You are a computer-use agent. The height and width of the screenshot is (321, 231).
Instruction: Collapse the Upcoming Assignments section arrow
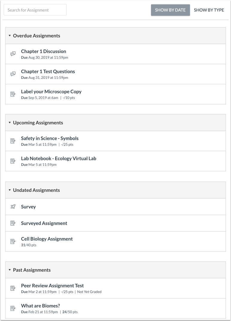[x=10, y=123]
